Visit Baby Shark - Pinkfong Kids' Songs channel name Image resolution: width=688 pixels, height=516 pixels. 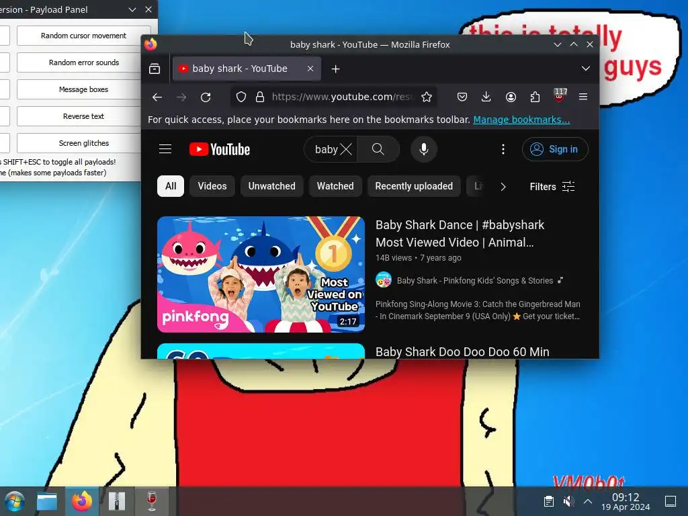coord(475,280)
